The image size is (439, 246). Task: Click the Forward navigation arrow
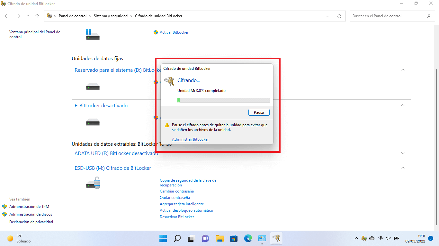point(18,16)
